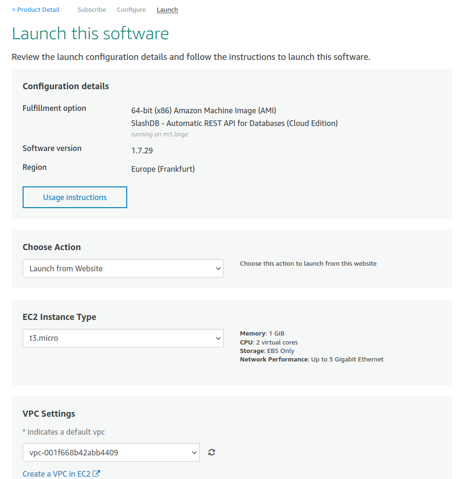The image size is (457, 479).
Task: Go back via the Product Detail link
Action: 36,9
